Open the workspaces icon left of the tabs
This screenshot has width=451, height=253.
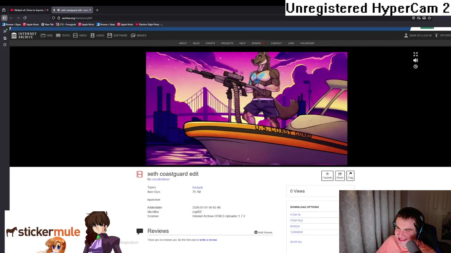point(4,10)
